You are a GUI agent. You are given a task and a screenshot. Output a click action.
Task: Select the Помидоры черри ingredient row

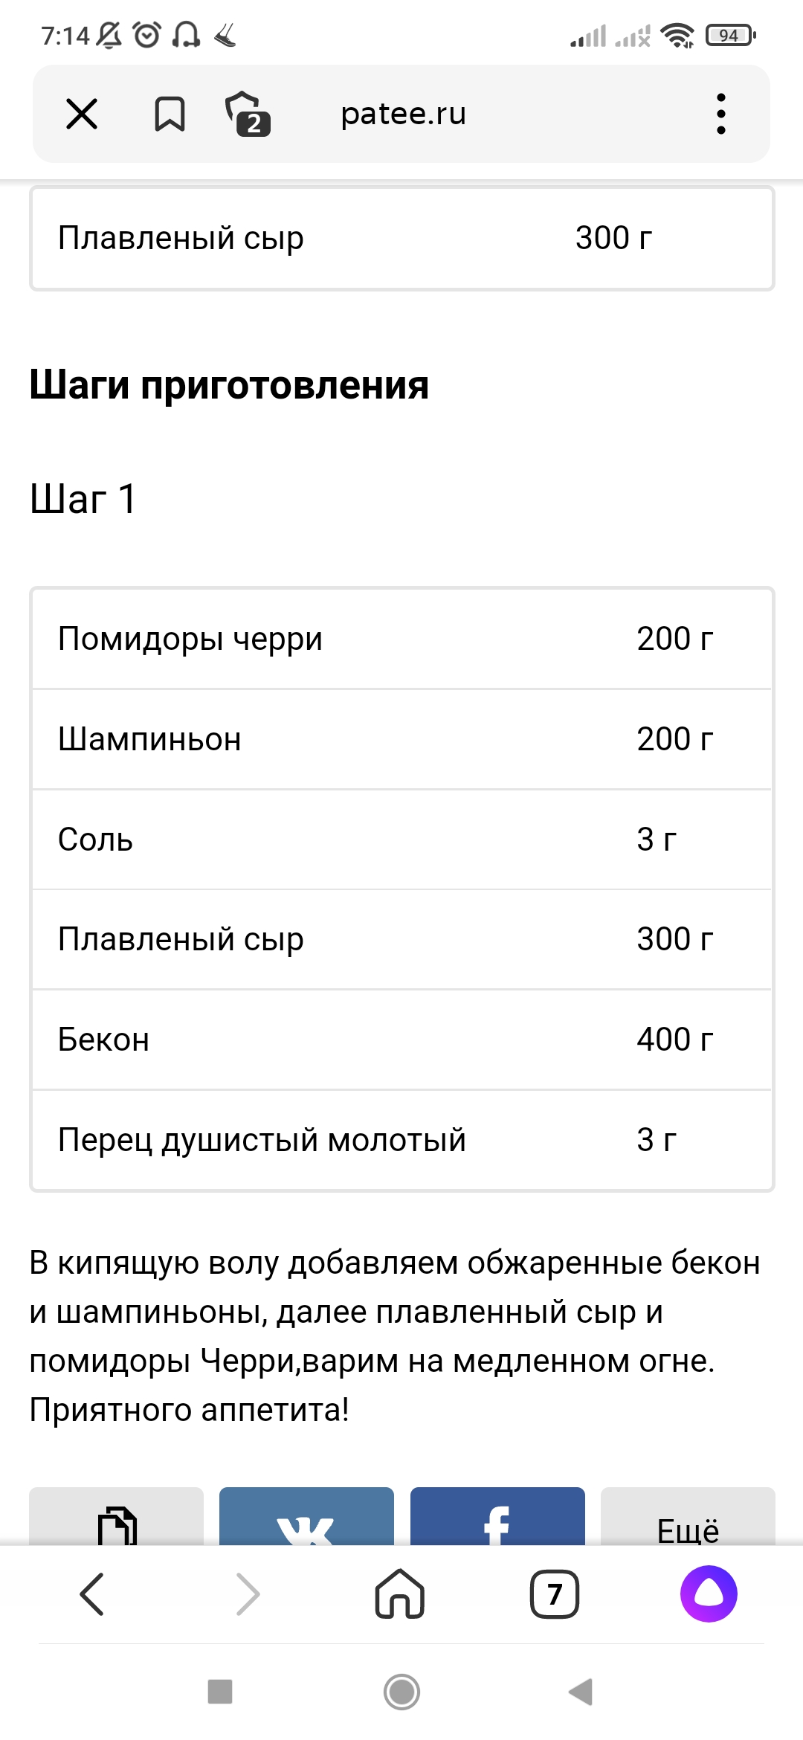point(401,639)
